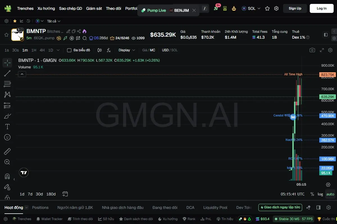
Task: Click the Log In button
Action: click(x=322, y=8)
